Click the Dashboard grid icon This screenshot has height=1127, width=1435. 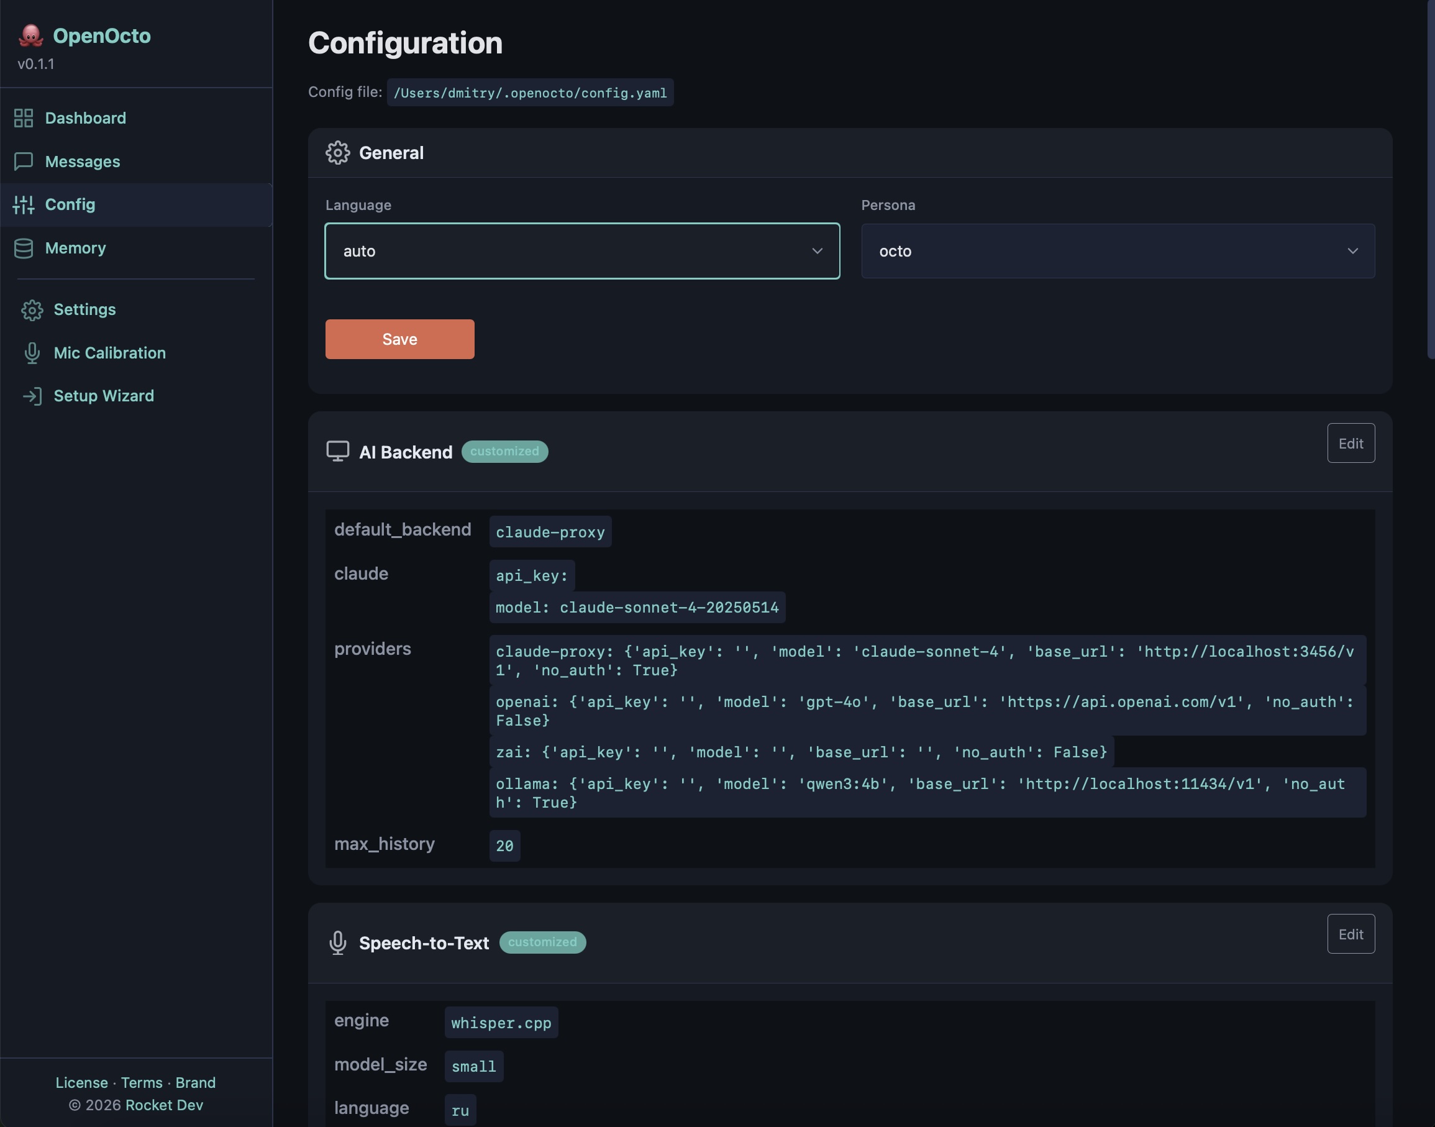tap(24, 118)
